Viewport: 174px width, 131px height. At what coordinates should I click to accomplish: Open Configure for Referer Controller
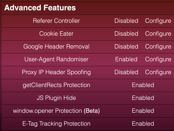(x=158, y=21)
